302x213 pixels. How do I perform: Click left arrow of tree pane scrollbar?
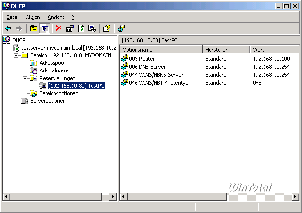[6, 196]
